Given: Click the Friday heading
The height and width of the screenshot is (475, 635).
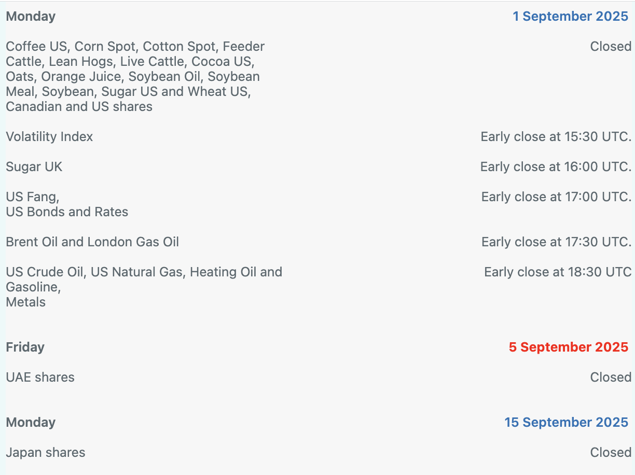Looking at the screenshot, I should point(25,347).
